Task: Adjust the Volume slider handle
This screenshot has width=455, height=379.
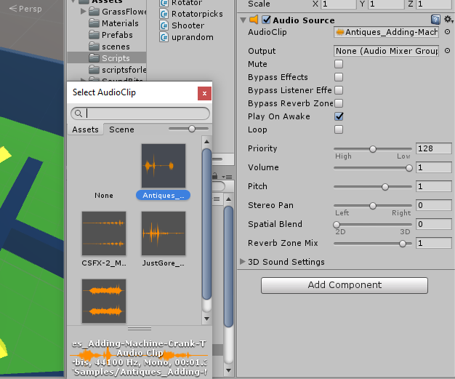Action: 409,168
